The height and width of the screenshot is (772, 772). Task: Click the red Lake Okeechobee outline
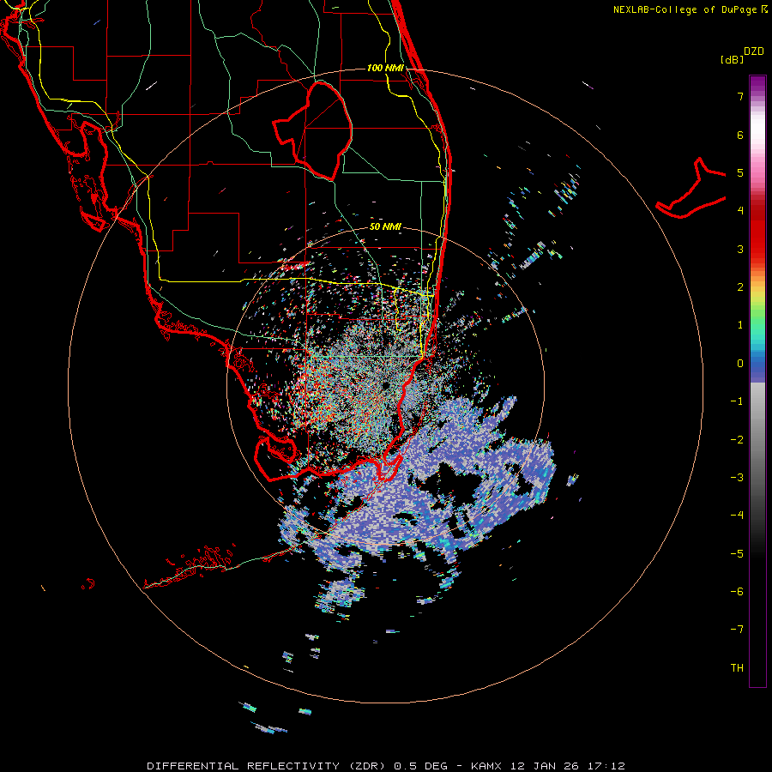pos(312,130)
